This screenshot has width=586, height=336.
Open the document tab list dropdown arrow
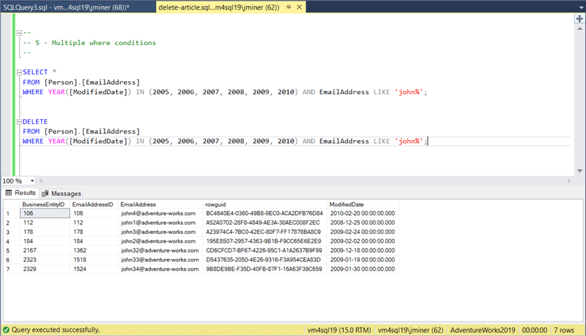(581, 7)
